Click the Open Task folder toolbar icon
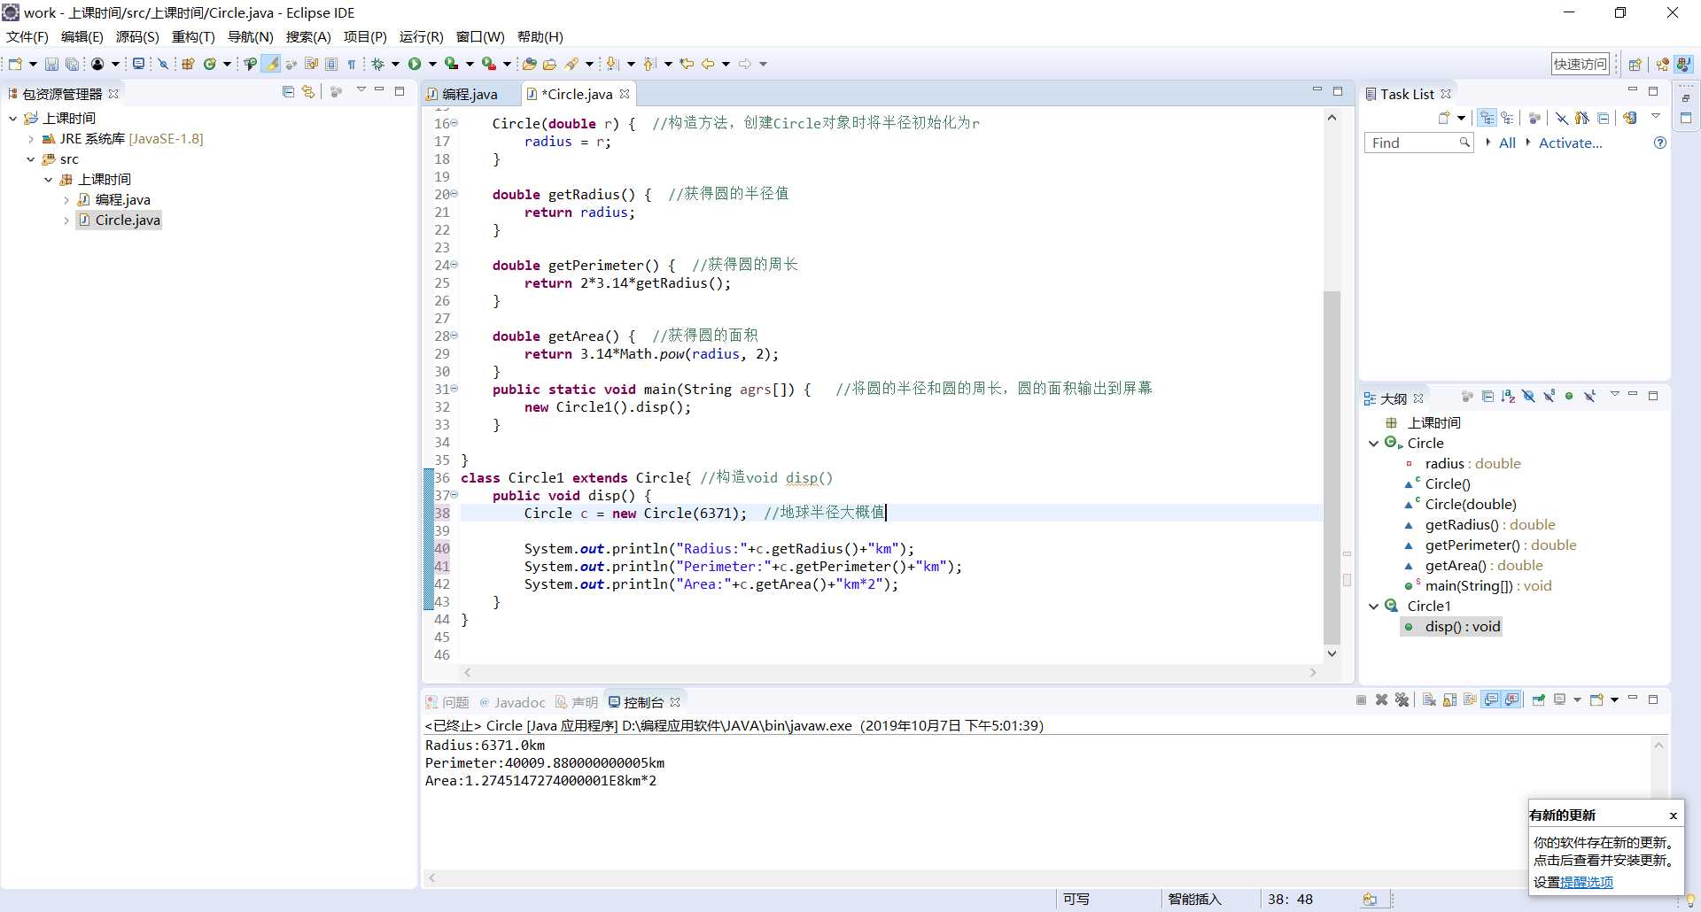Screen dimensions: 1701x912 pos(550,64)
